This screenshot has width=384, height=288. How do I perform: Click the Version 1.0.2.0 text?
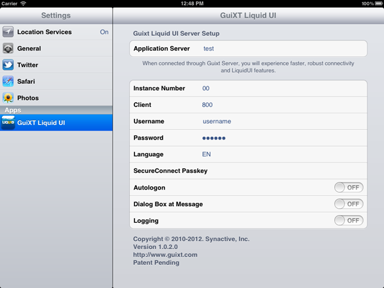tap(156, 247)
